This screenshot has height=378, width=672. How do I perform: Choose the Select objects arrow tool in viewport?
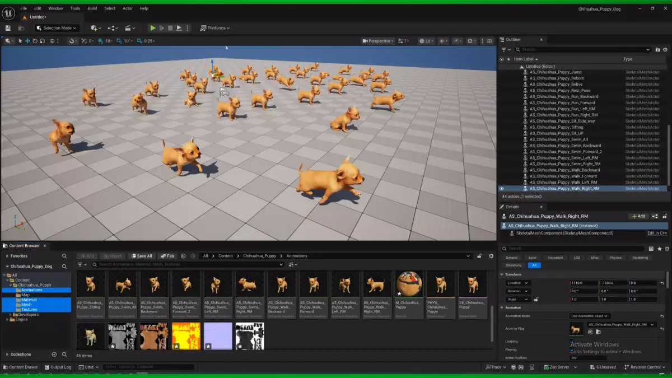pyautogui.click(x=20, y=41)
